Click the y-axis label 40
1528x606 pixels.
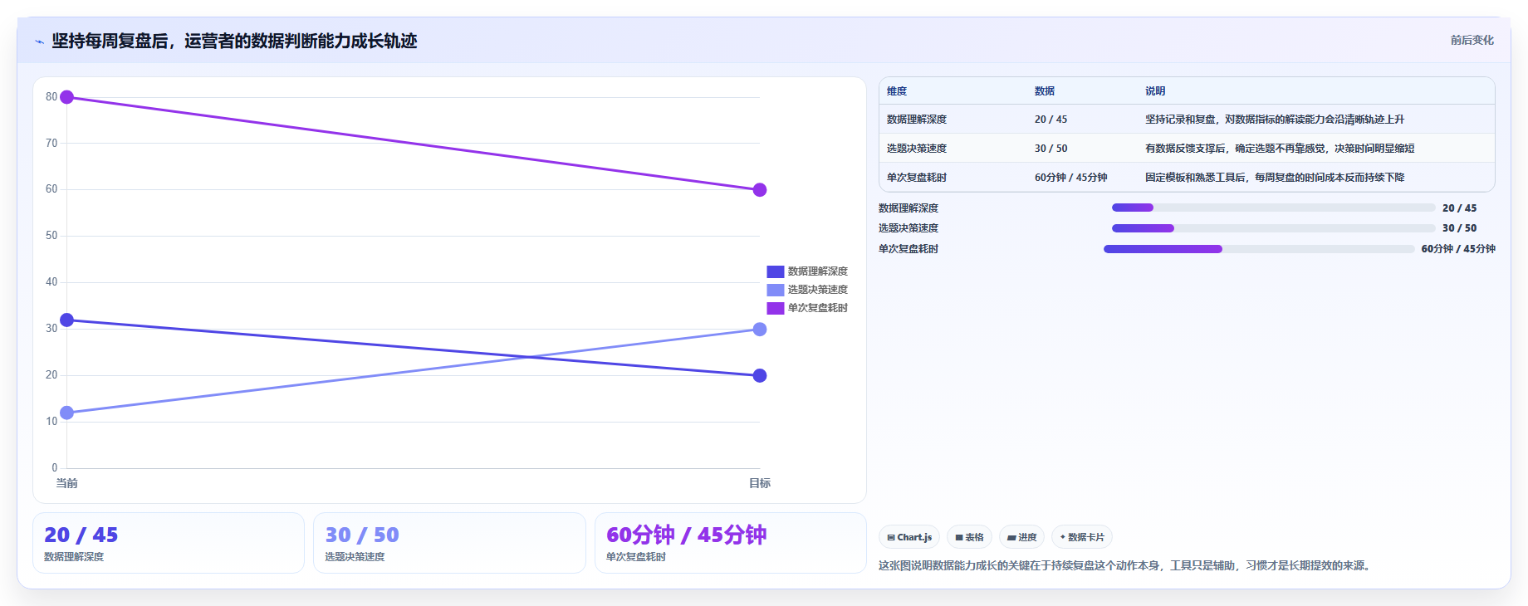pos(51,282)
